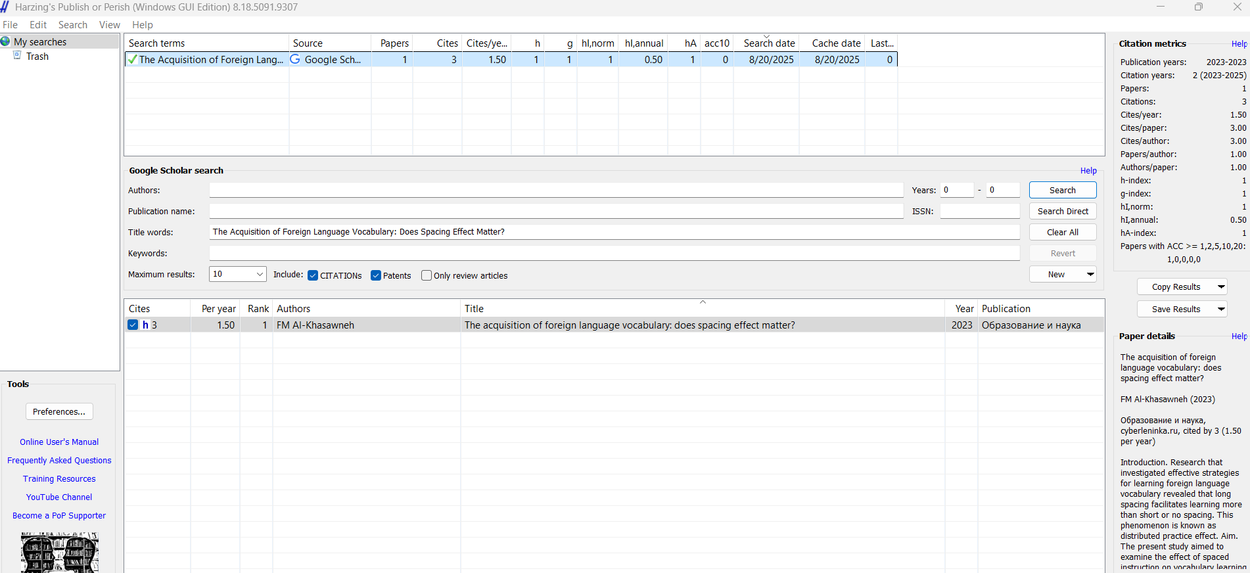Click the Google Scholar source icon

click(x=295, y=59)
